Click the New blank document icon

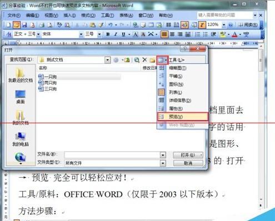click(x=8, y=25)
